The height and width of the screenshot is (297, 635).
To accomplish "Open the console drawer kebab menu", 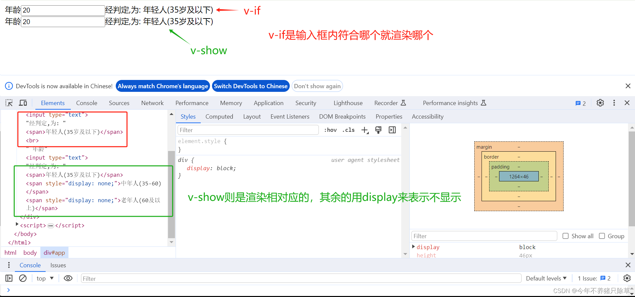I will tap(9, 265).
